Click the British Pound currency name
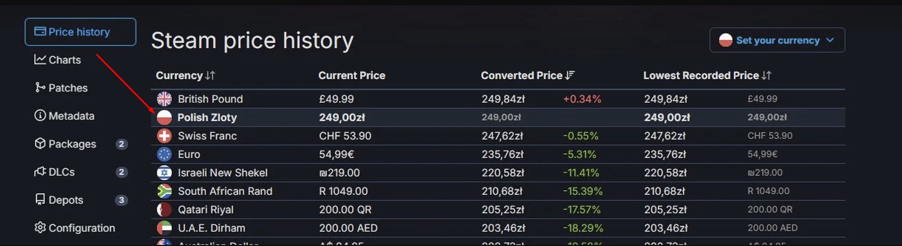This screenshot has height=246, width=902. [210, 99]
